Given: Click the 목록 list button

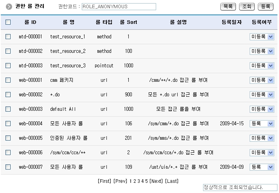Looking at the screenshot, I should point(228,7).
